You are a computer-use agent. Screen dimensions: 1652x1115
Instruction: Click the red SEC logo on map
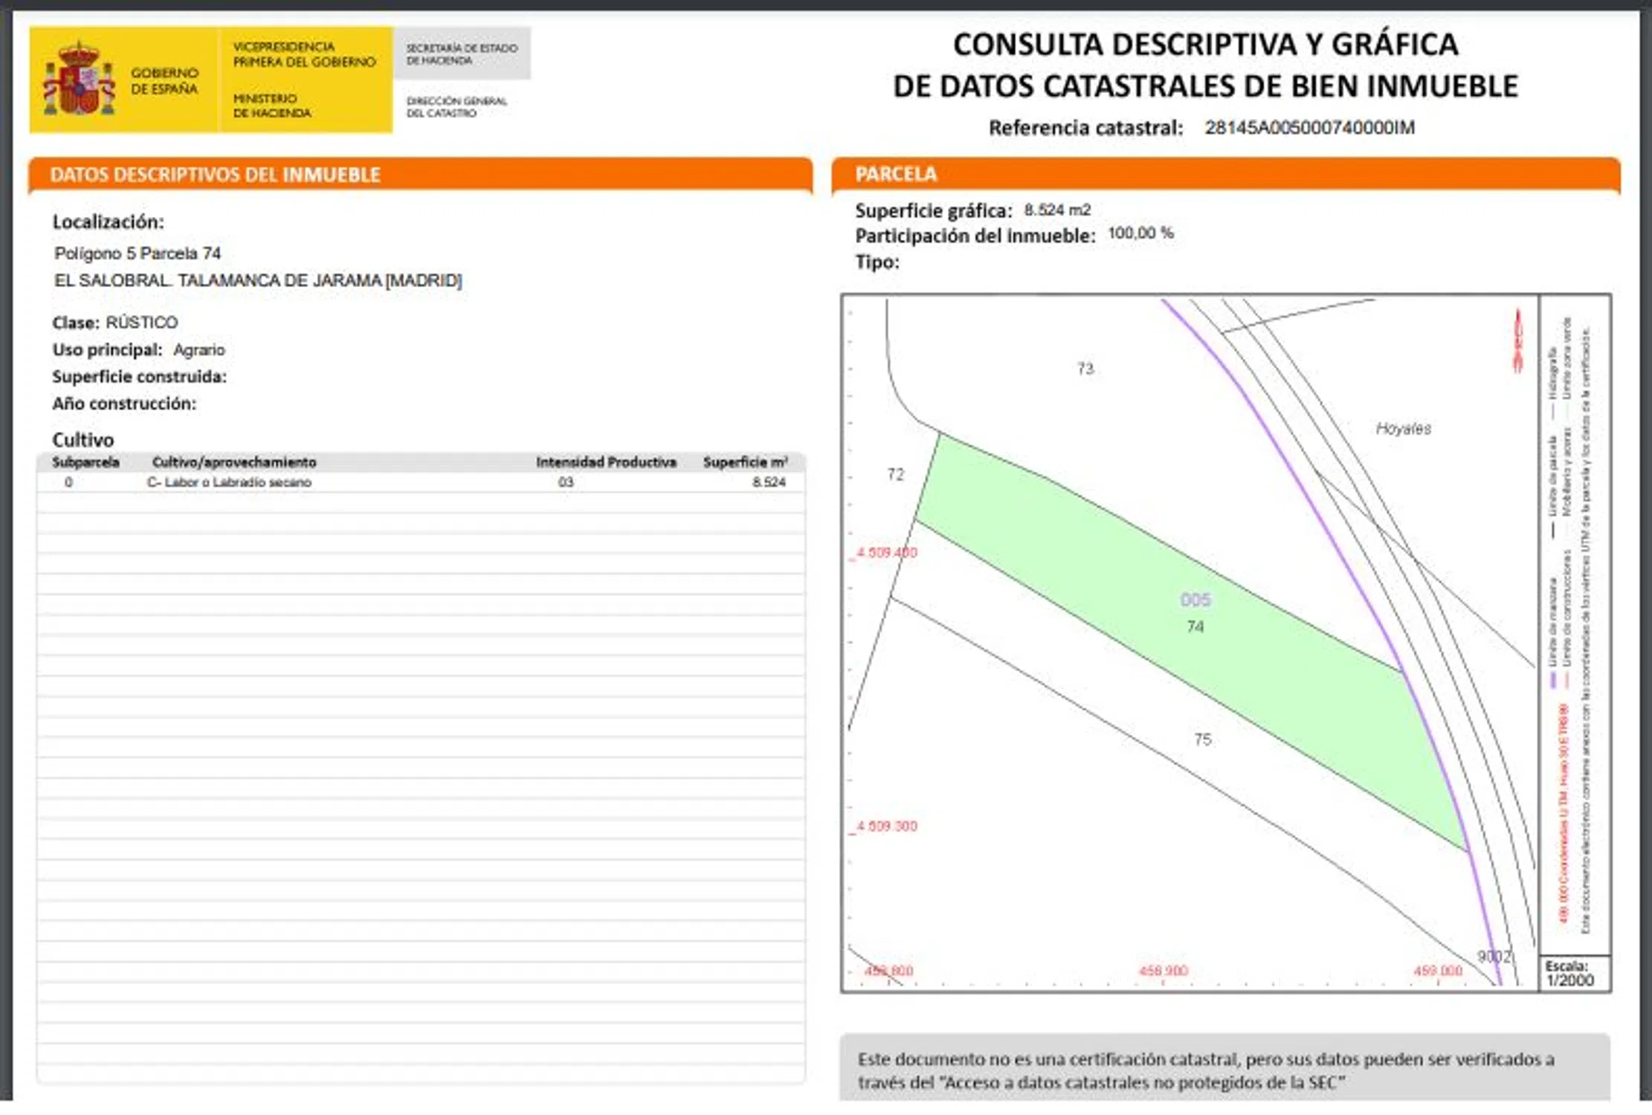(1518, 341)
